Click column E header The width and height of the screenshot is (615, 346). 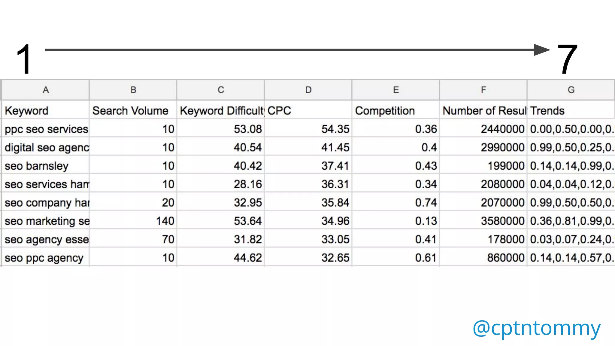tap(396, 90)
